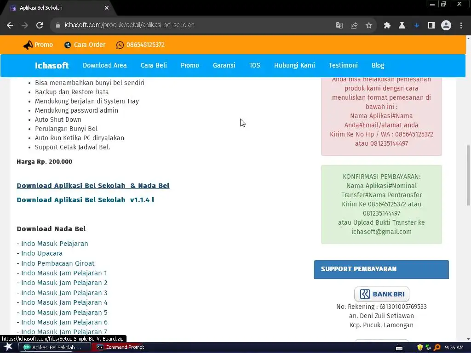Click the padlock site info icon
Image resolution: width=471 pixels, height=353 pixels.
pyautogui.click(x=57, y=25)
